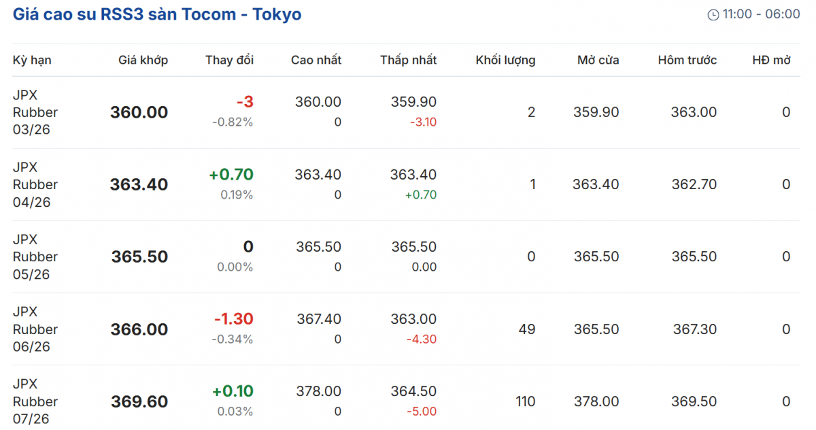816x430 pixels.
Task: Click the Thấp nhất column header
Action: click(x=408, y=60)
